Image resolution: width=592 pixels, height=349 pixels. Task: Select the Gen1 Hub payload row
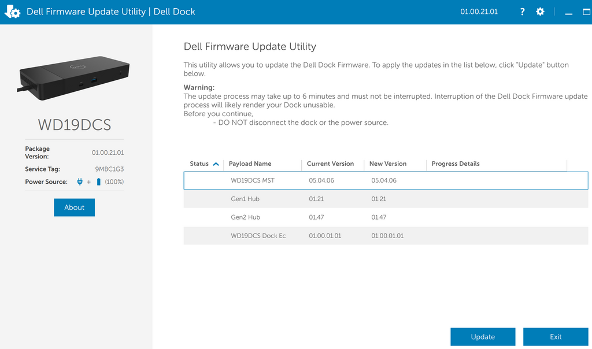(386, 199)
